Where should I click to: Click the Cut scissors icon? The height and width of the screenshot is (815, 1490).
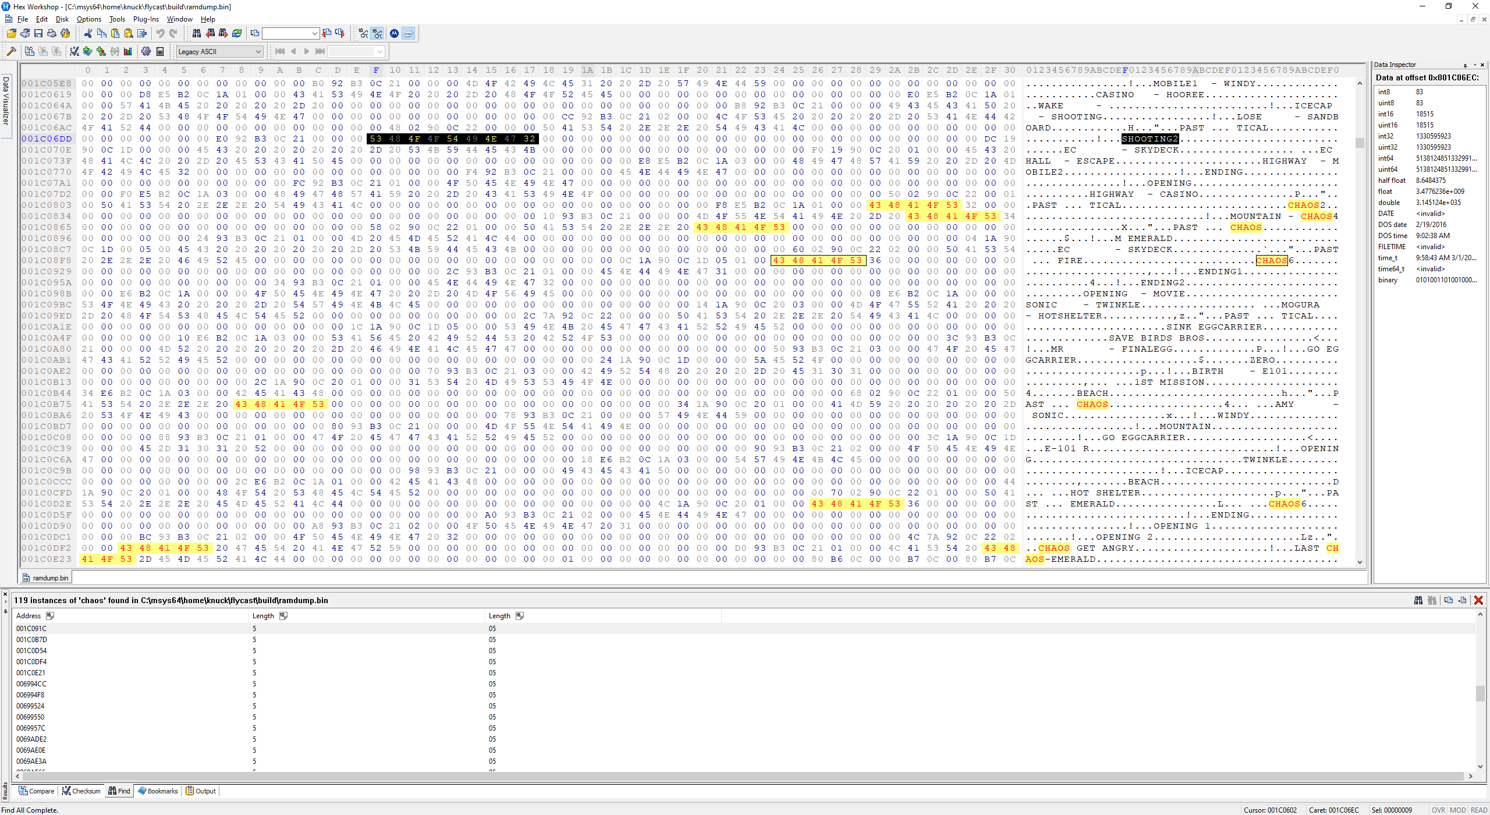pyautogui.click(x=88, y=34)
